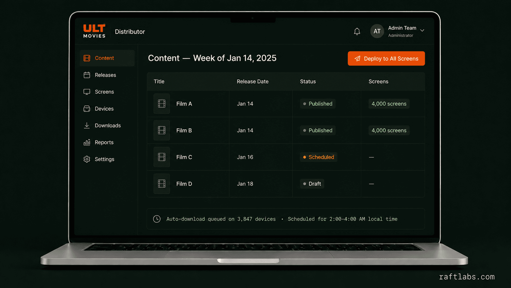Click the Status column header
The width and height of the screenshot is (511, 288).
(308, 81)
